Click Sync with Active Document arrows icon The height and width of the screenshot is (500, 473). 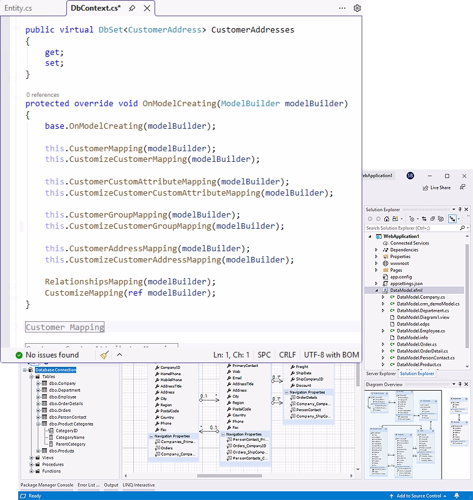pyautogui.click(x=424, y=219)
